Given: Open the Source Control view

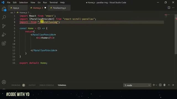Looking at the screenshot, I should point(4,26).
